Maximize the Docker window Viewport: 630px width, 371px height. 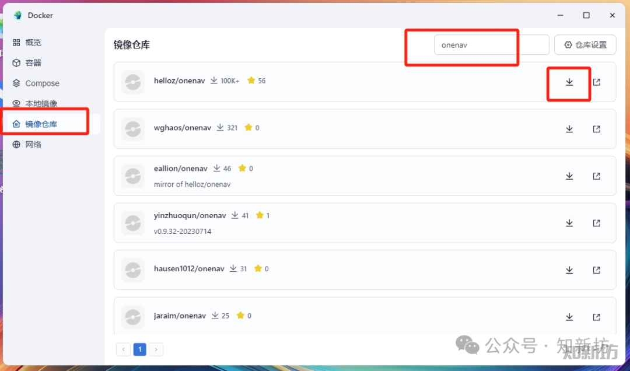tap(586, 15)
